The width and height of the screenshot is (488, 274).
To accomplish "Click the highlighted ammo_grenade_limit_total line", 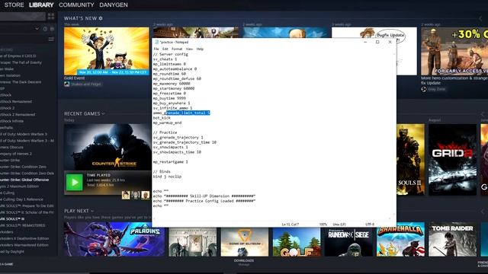I will point(181,113).
